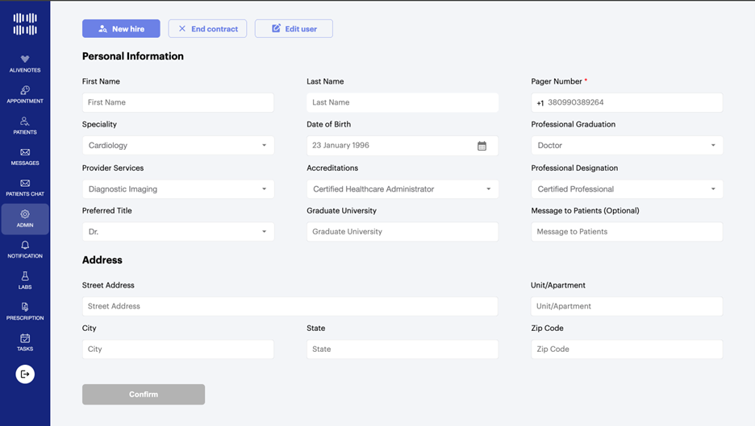Expand the Professional Graduation dropdown

(626, 146)
